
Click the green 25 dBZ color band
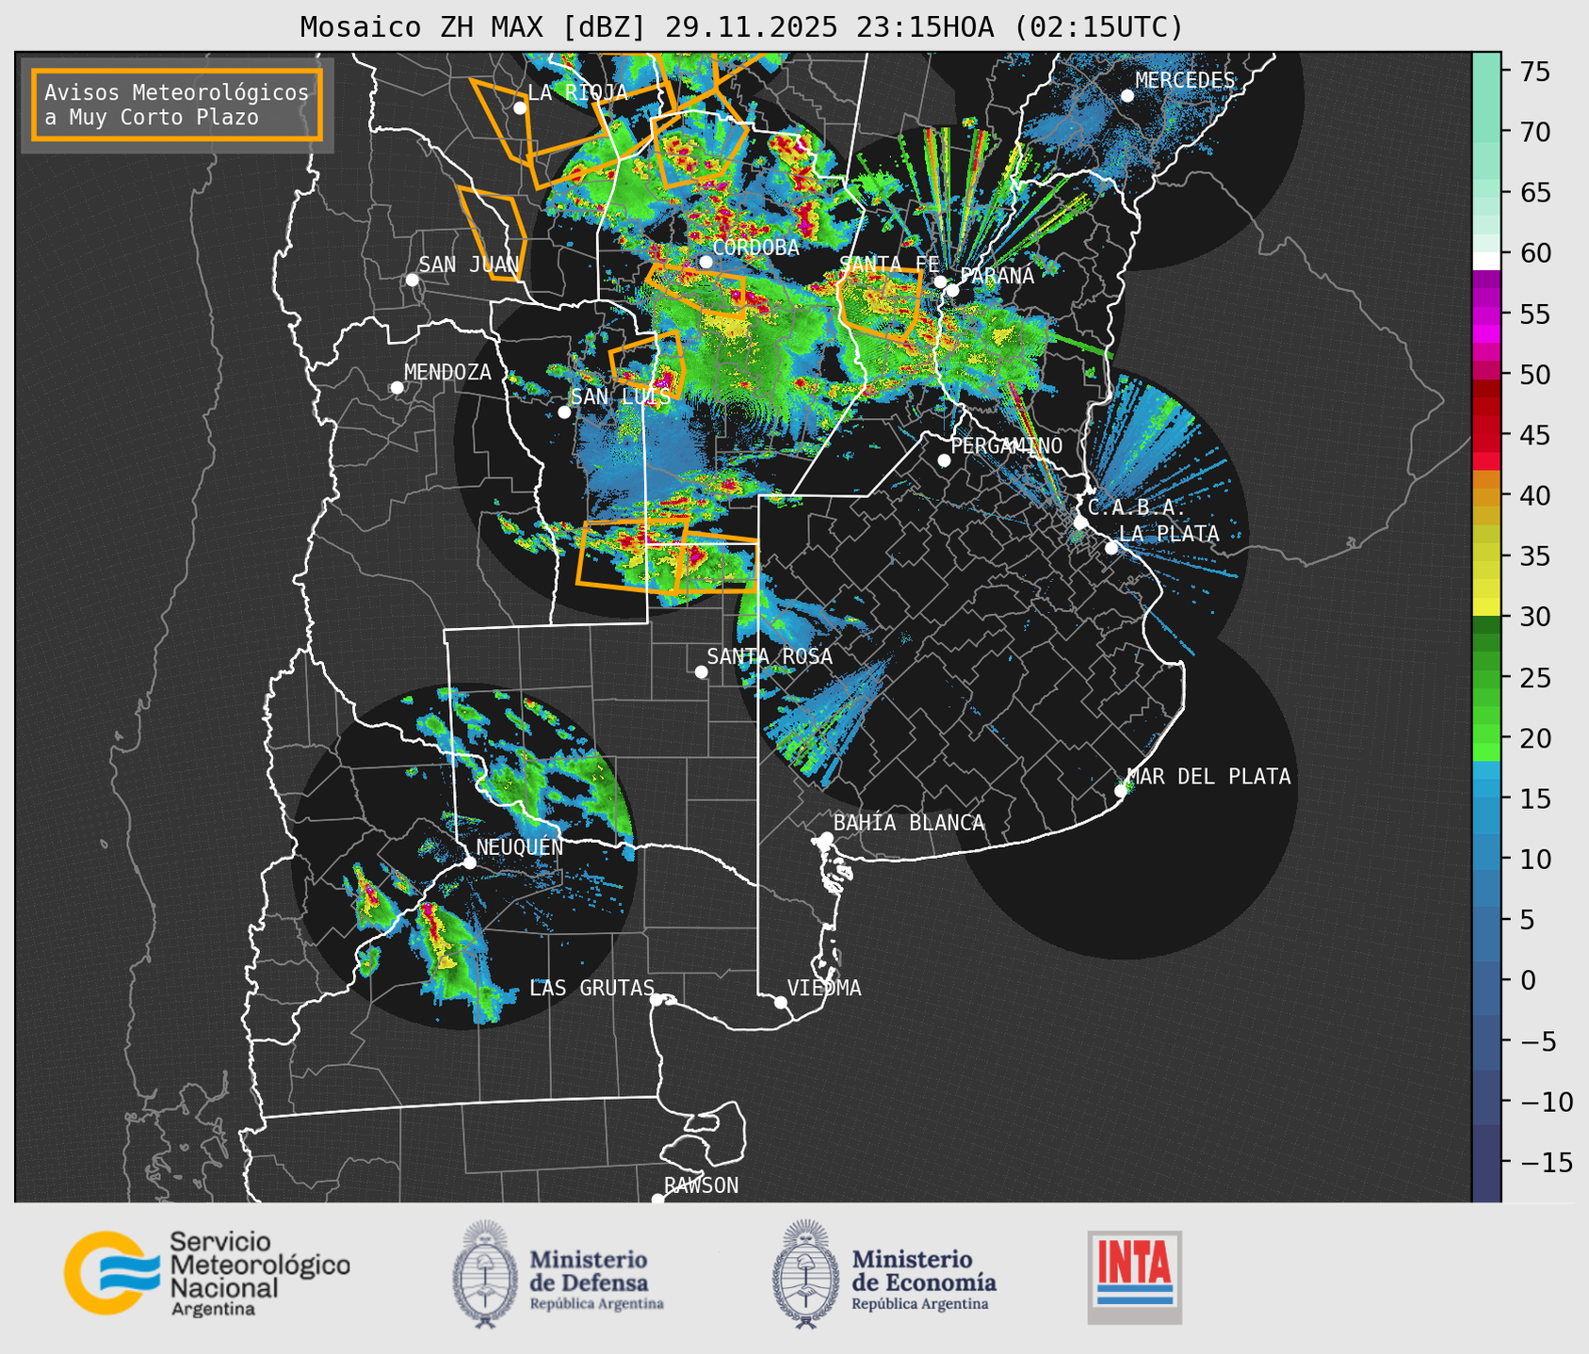pos(1486,677)
